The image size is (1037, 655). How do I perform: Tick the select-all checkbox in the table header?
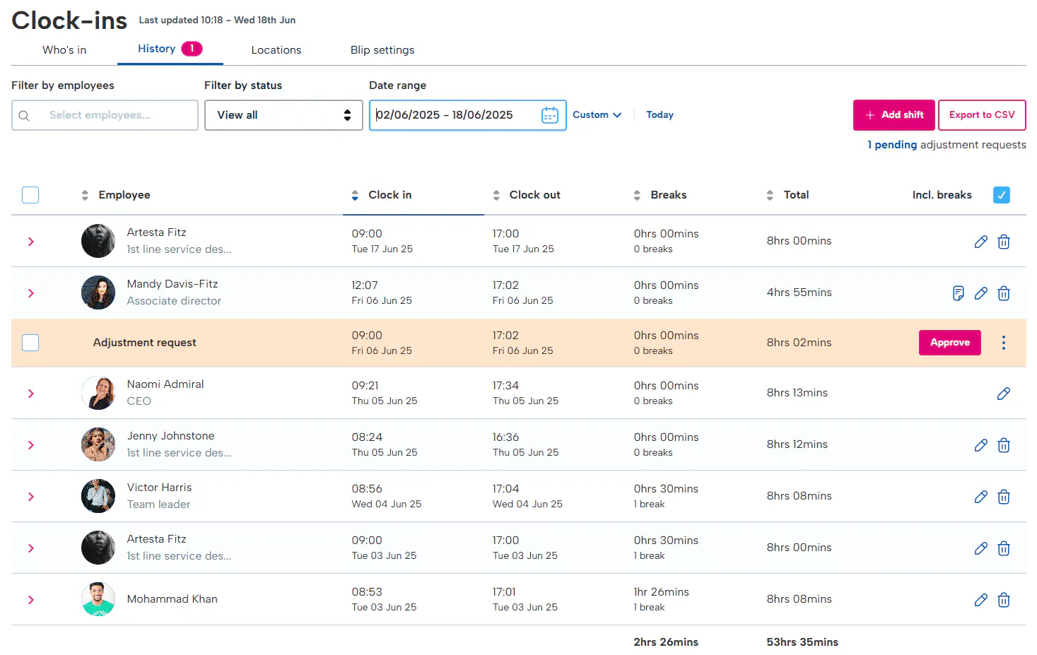tap(30, 195)
